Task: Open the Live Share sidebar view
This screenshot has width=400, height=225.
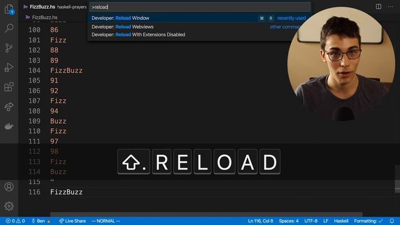Action: click(x=9, y=106)
